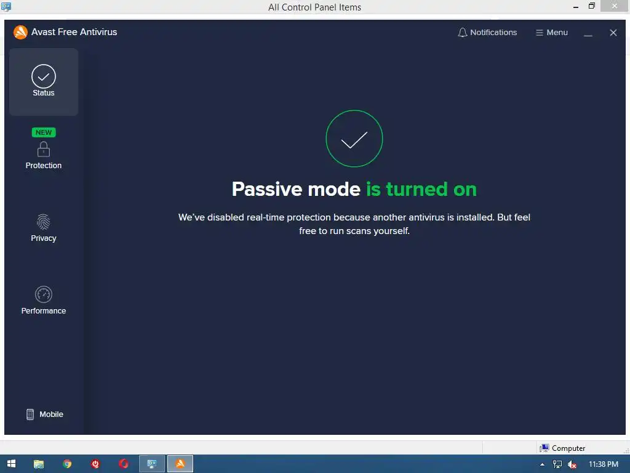Click Computer in Control Panel status bar
630x473 pixels.
pos(562,448)
